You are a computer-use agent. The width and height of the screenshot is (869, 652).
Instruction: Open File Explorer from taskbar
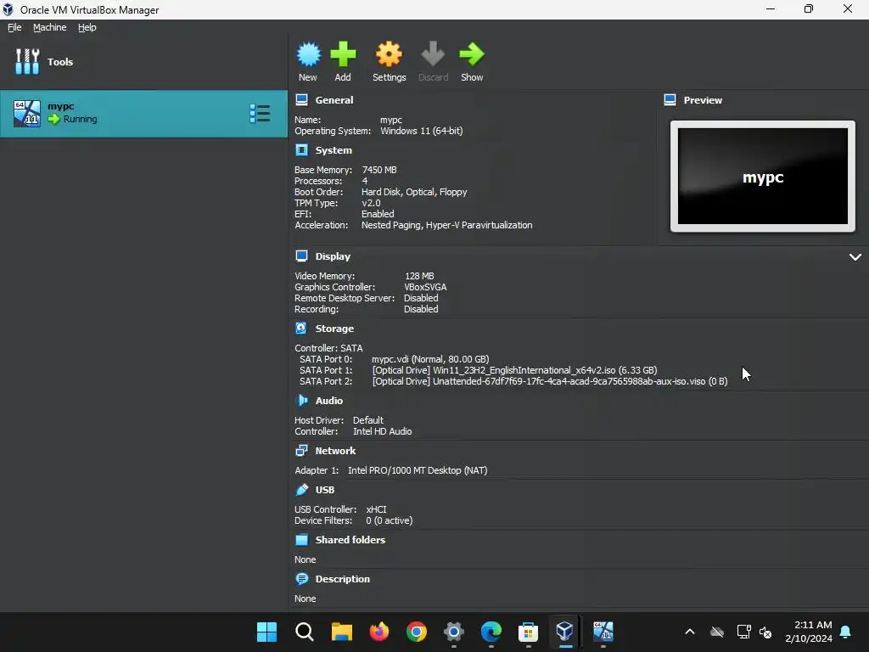pyautogui.click(x=342, y=632)
